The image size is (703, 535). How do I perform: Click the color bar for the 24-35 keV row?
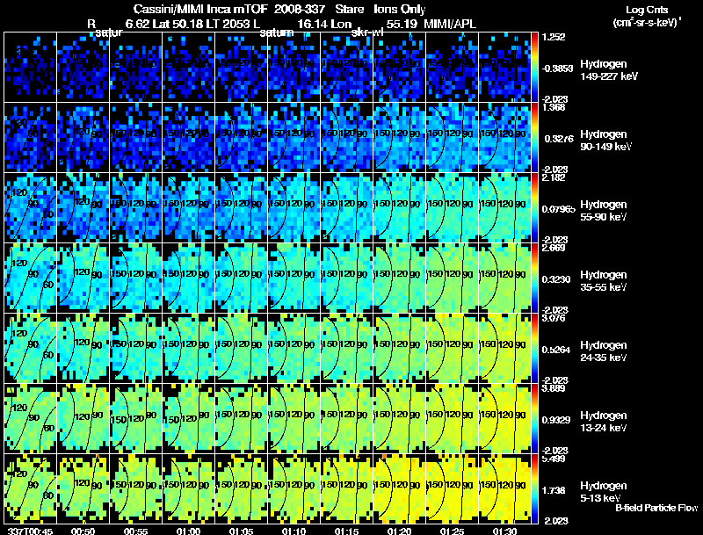[x=534, y=348]
